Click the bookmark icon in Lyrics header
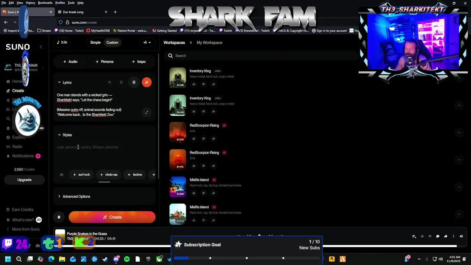Screen dimensions: 471x265 click(121, 82)
